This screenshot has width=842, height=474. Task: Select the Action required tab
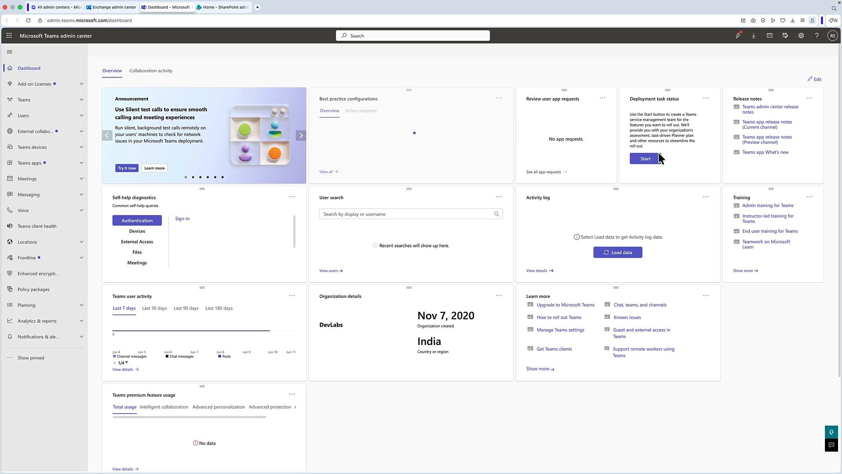pyautogui.click(x=360, y=111)
